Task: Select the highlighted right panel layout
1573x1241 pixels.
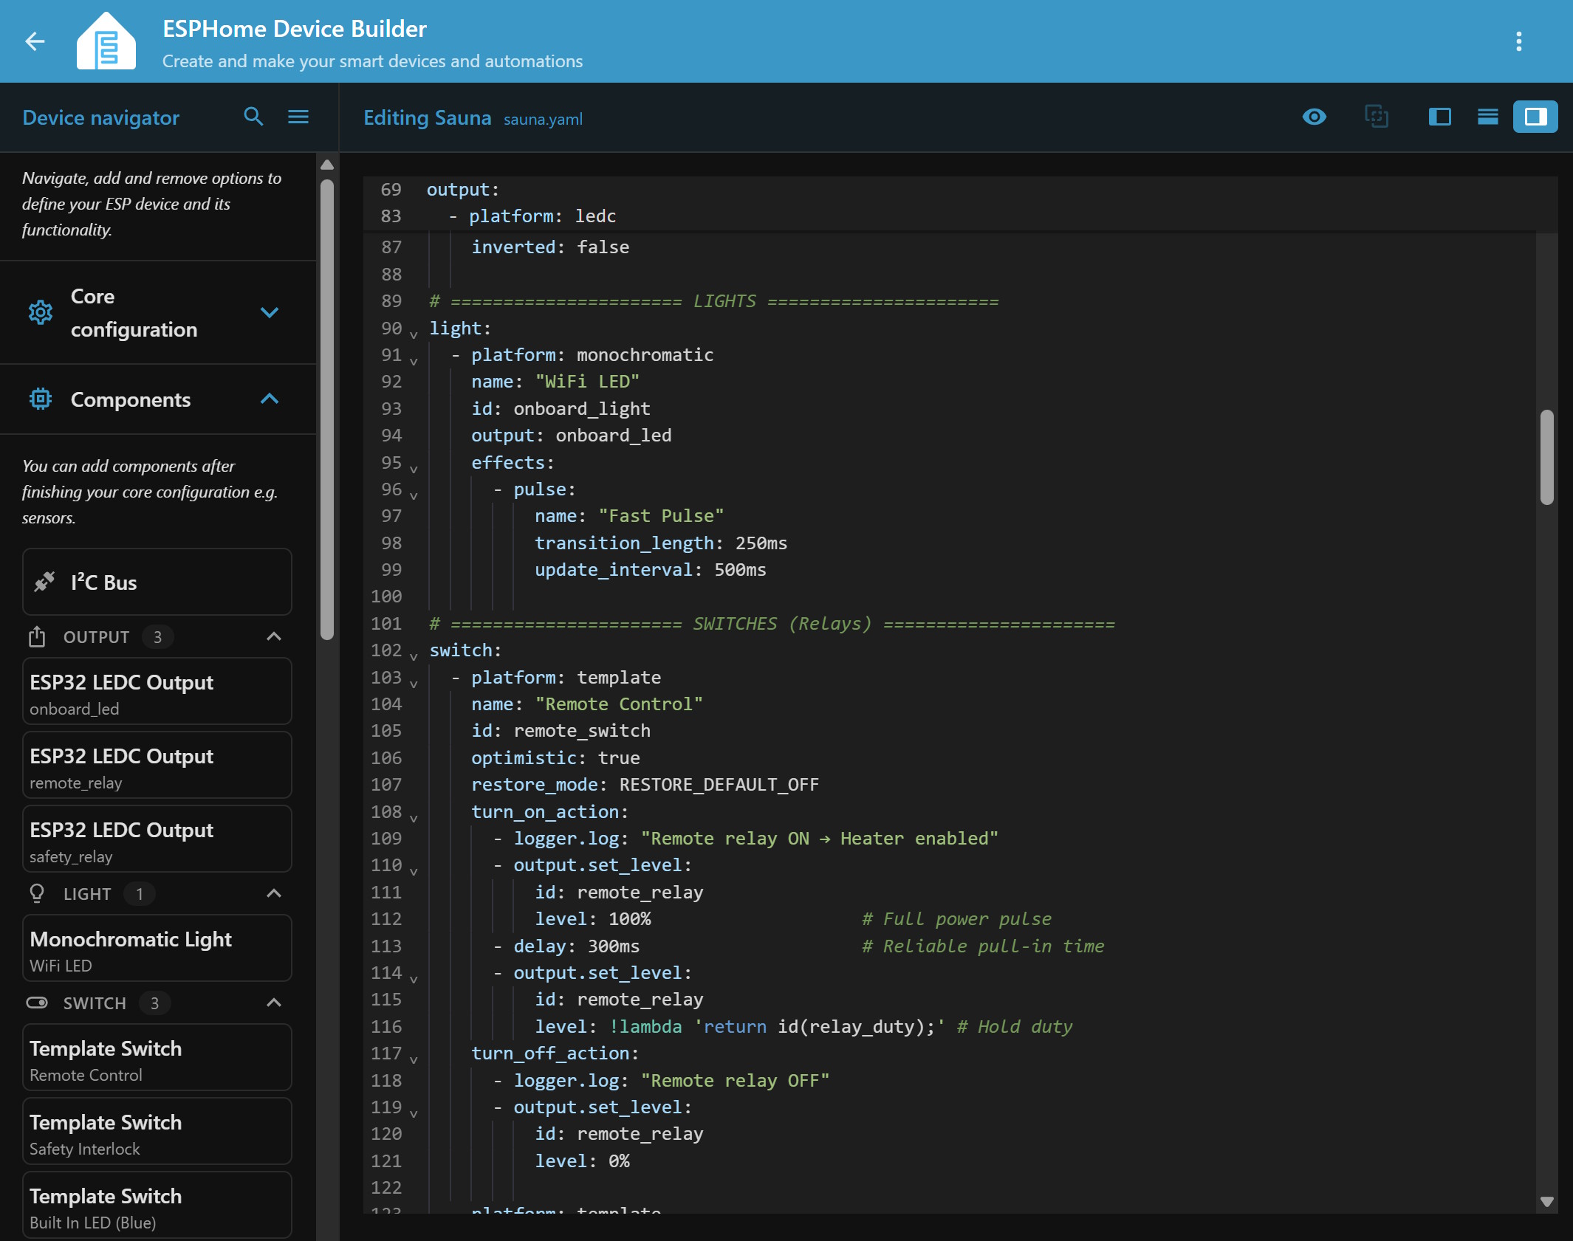Action: pyautogui.click(x=1535, y=117)
